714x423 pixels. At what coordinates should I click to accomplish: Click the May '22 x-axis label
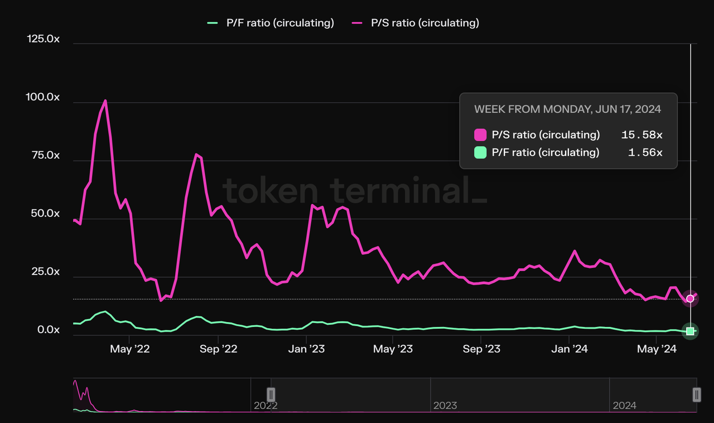[129, 349]
